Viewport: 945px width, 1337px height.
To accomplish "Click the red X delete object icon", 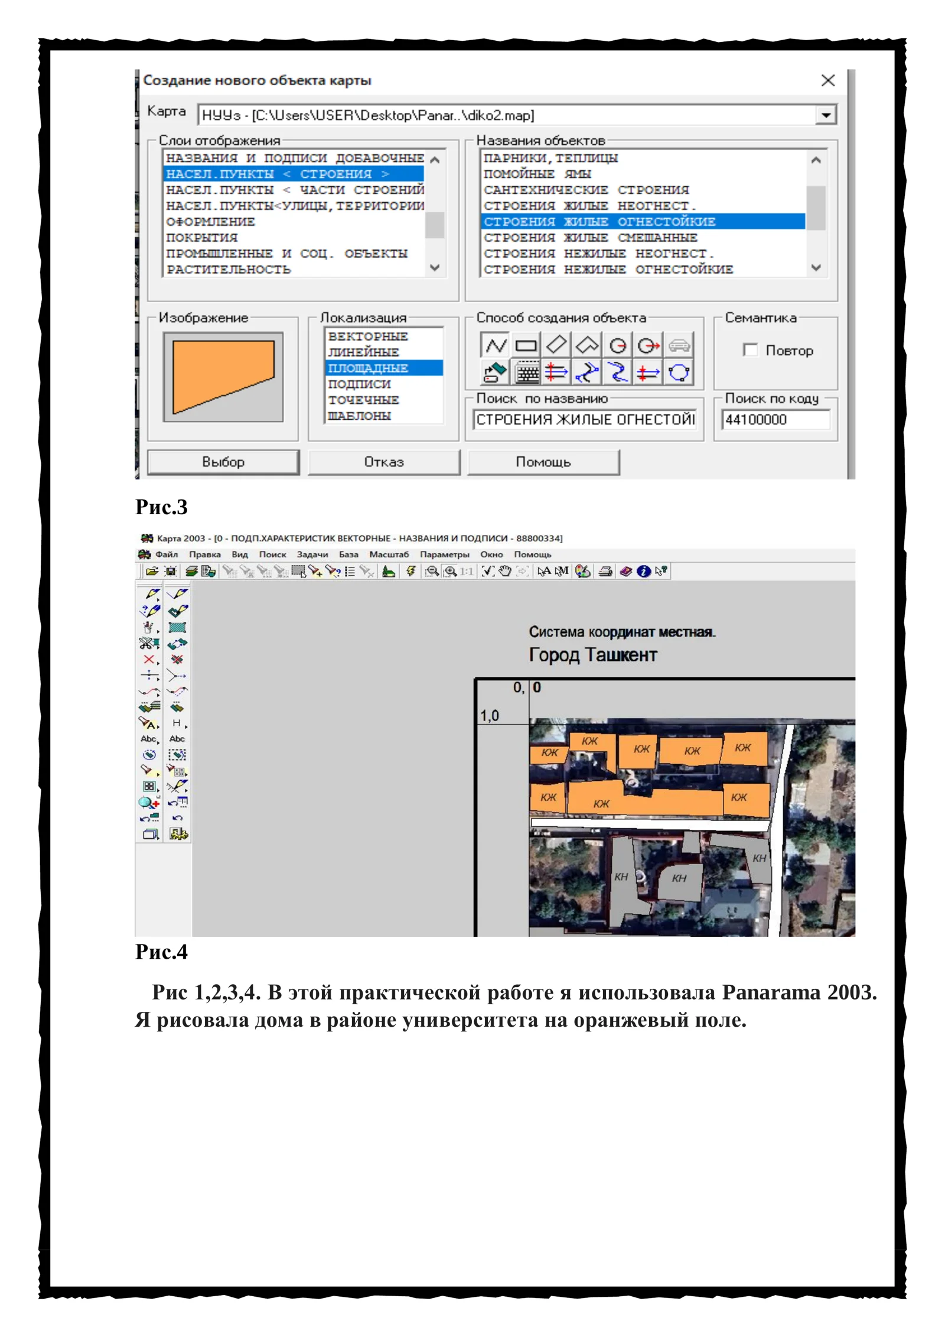I will pos(149,659).
